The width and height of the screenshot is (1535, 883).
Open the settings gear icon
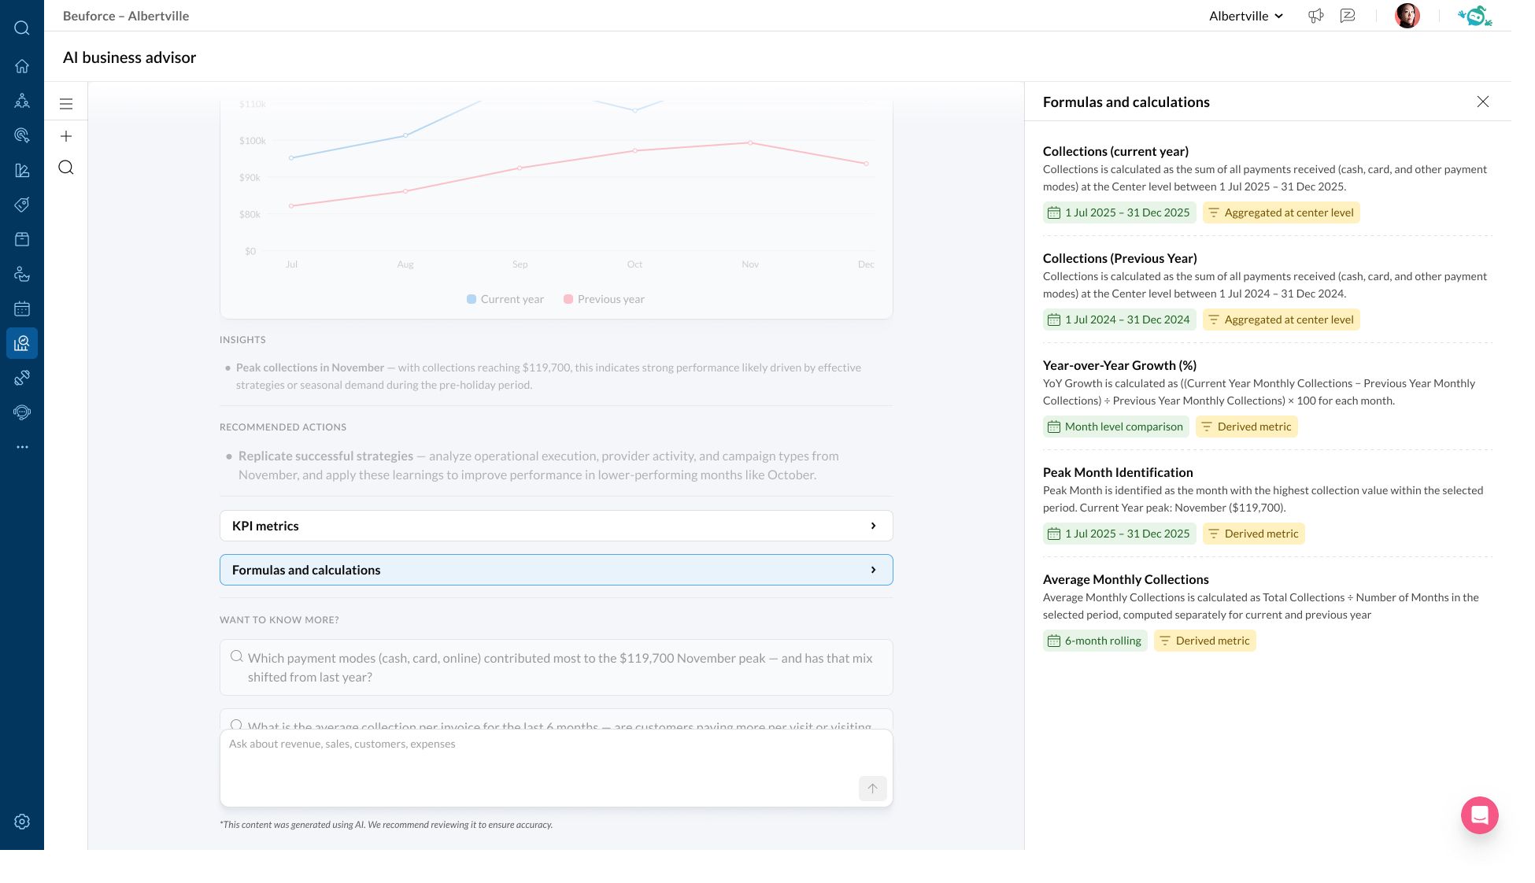point(22,822)
